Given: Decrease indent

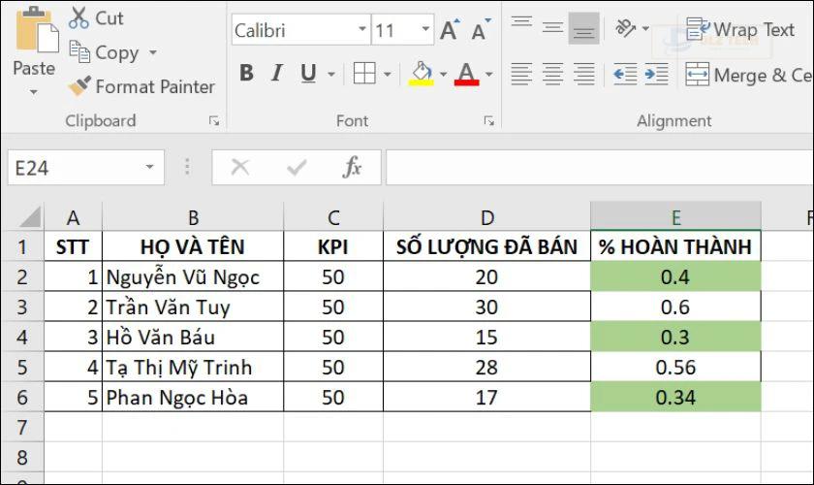Looking at the screenshot, I should click(x=626, y=75).
